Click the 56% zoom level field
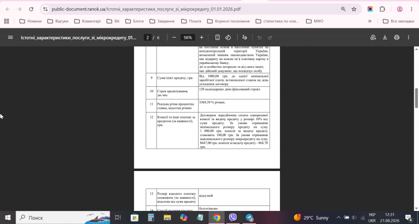Image resolution: width=419 pixels, height=224 pixels. pos(188,38)
